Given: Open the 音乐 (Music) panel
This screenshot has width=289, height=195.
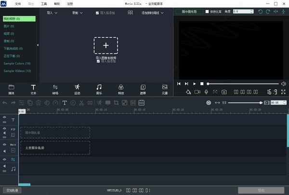Looking at the screenshot, I should point(99,89).
